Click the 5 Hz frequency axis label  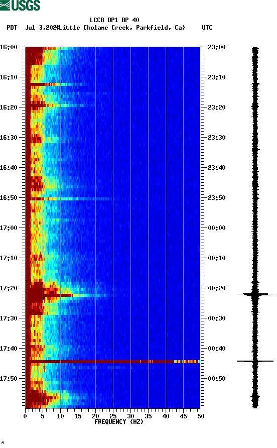(43, 416)
